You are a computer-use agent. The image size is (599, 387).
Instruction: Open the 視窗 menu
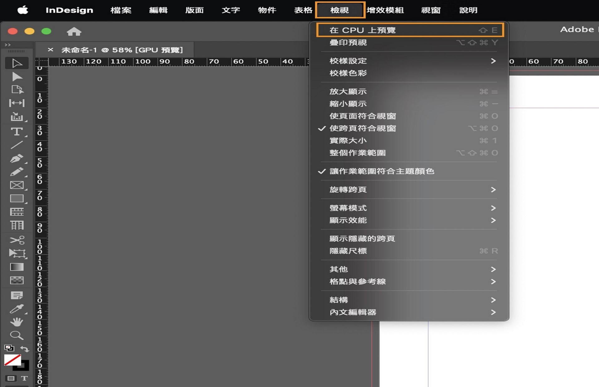coord(431,10)
